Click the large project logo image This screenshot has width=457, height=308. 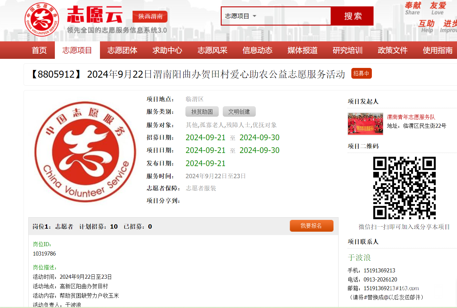(85, 152)
